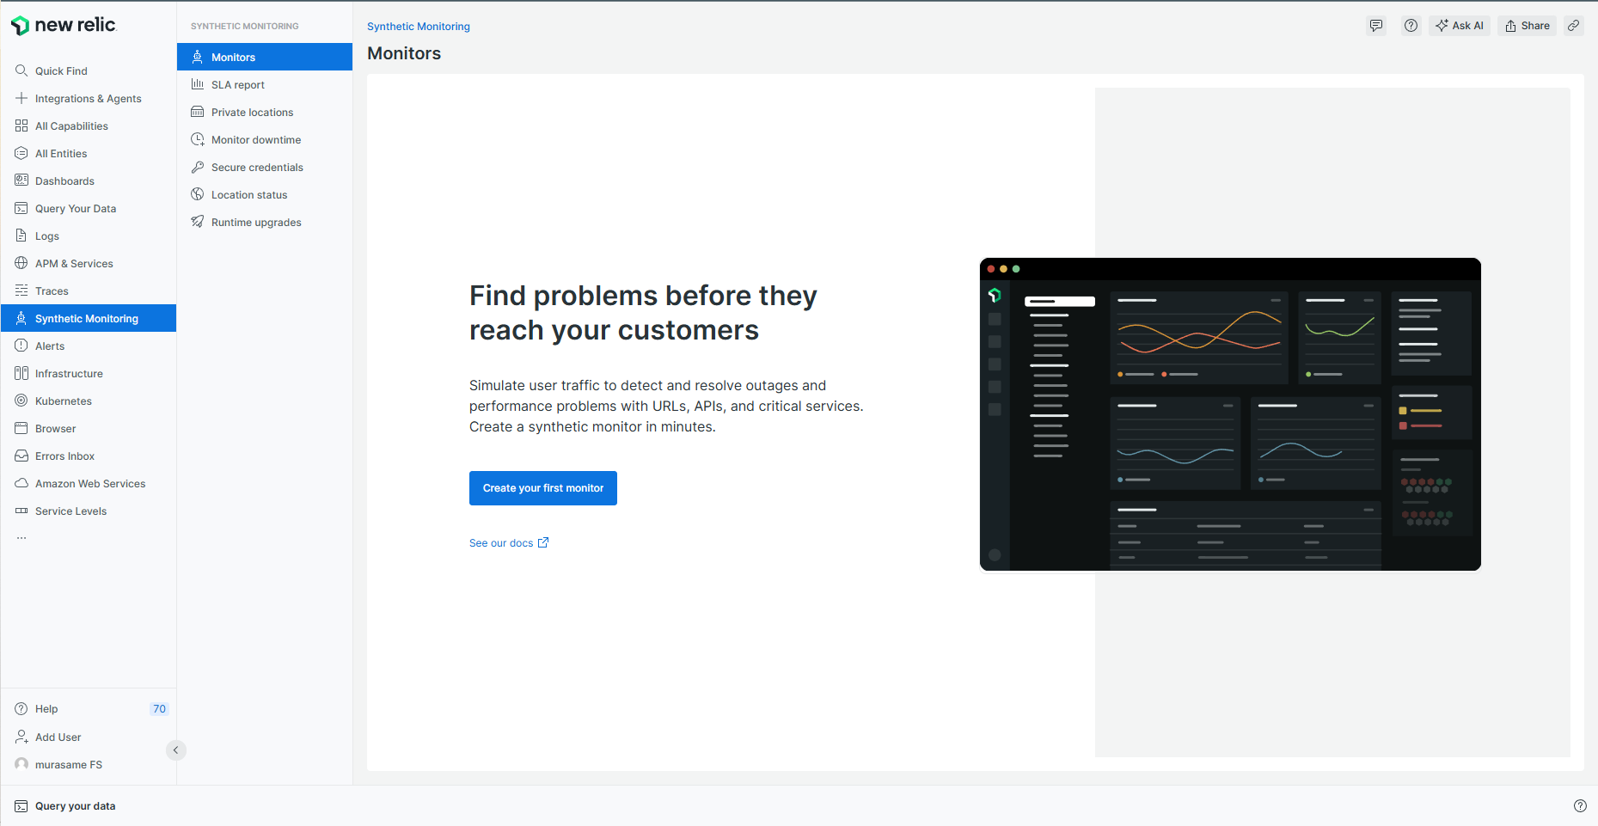1598x826 pixels.
Task: Click the Integrations & Agents plus icon
Action: (21, 98)
